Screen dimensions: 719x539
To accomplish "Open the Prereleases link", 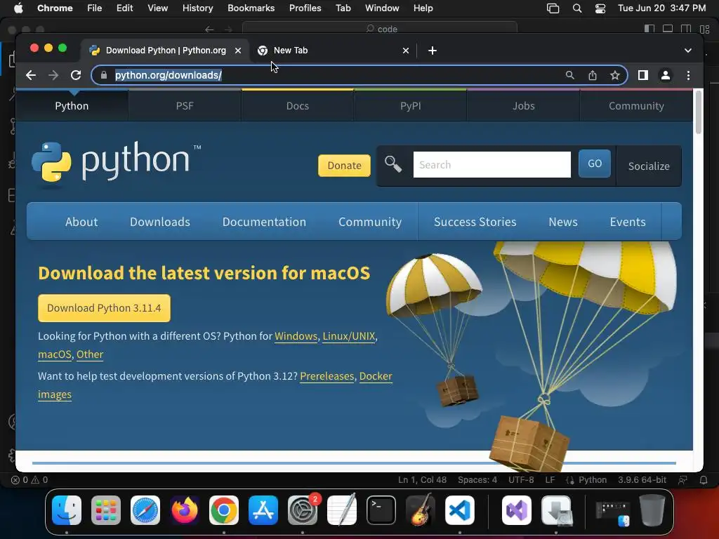I will tap(327, 376).
